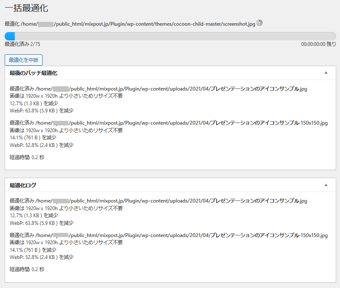Click 経過時間: 0.2 秒 in 最適化ログ panel

(x=27, y=269)
